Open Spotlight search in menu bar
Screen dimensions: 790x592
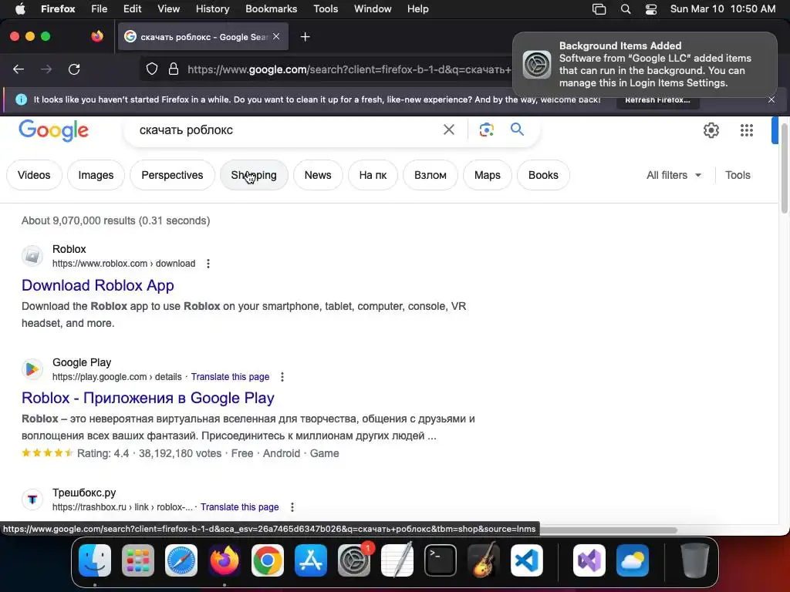[x=625, y=9]
